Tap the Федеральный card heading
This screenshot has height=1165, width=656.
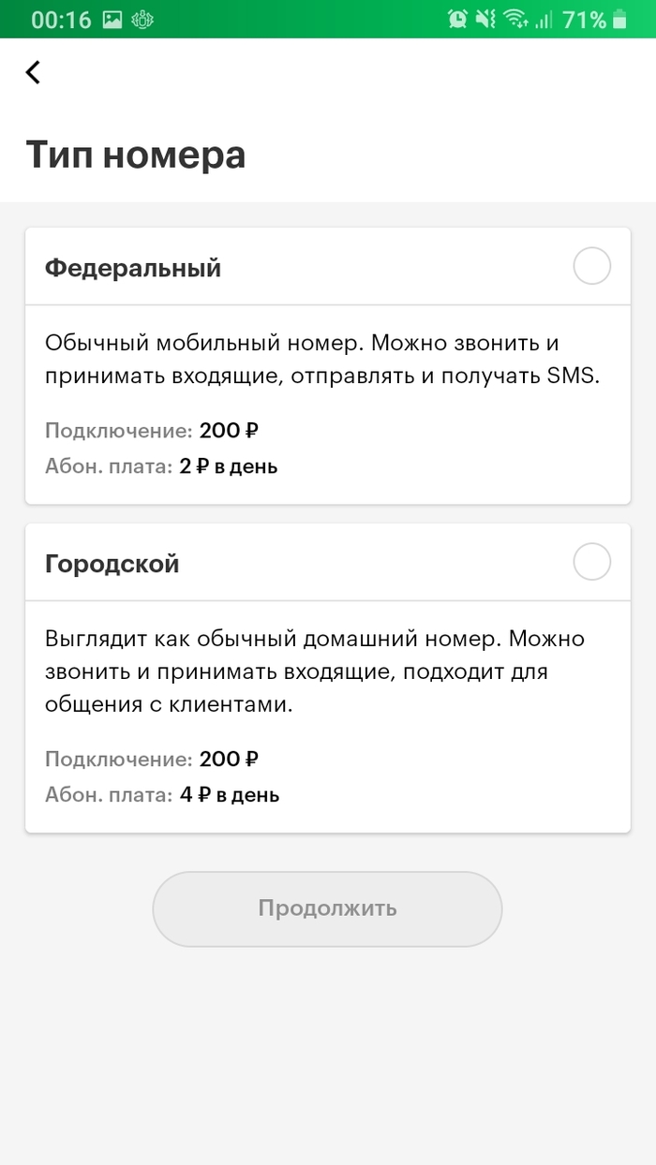pos(133,268)
